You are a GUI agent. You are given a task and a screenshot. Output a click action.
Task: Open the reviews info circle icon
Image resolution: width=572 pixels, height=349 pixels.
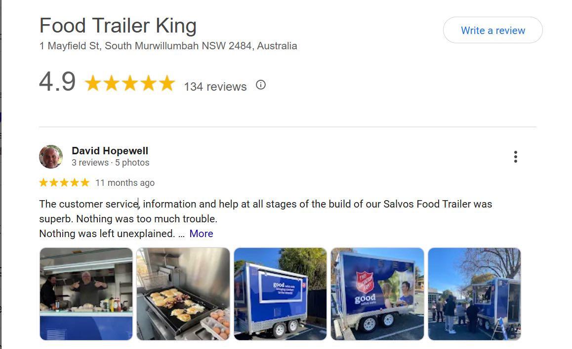pyautogui.click(x=260, y=85)
